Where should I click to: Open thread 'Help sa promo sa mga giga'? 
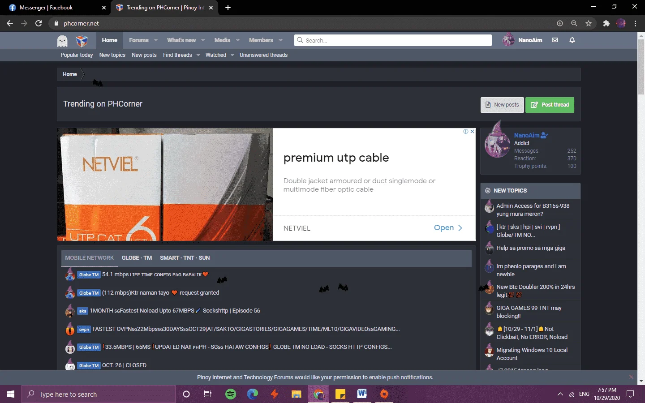pos(531,248)
